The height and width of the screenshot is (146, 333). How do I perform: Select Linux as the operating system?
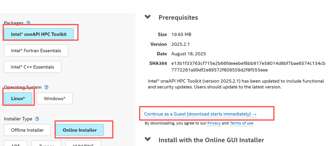click(x=18, y=99)
